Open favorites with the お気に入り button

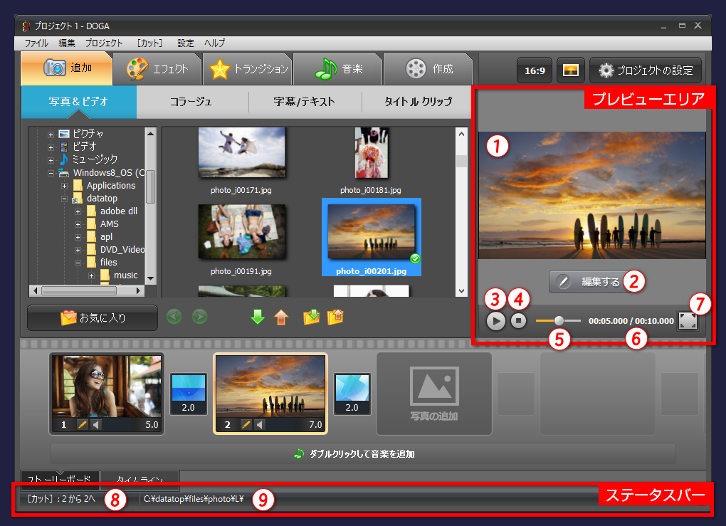pyautogui.click(x=92, y=318)
